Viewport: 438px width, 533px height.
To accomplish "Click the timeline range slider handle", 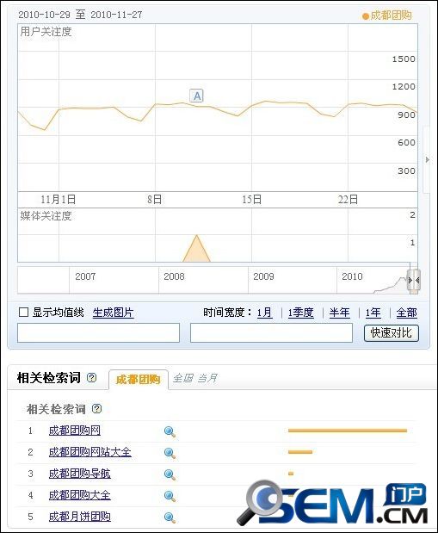I will [414, 281].
